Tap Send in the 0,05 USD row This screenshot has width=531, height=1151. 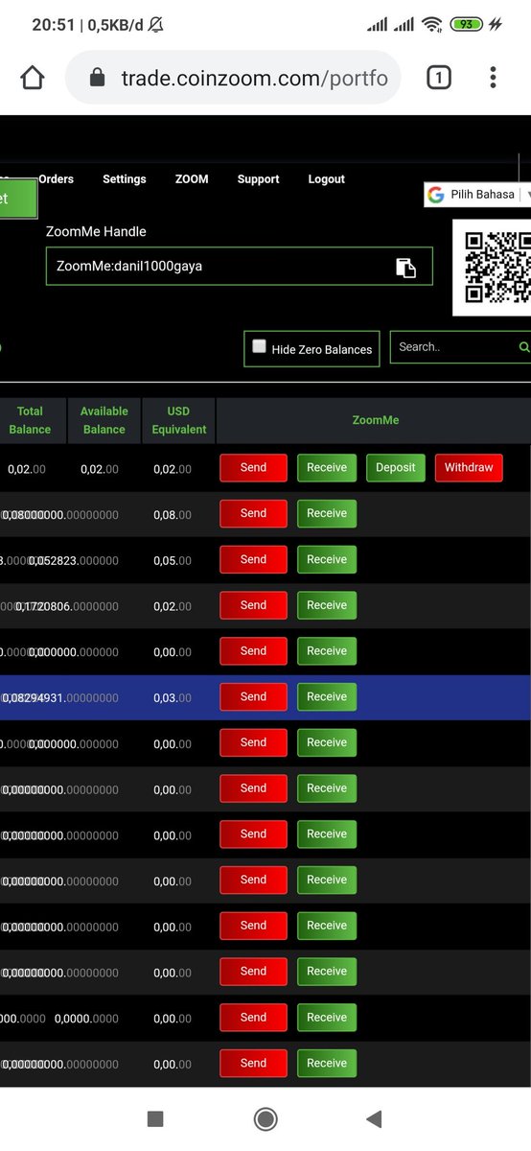(253, 560)
